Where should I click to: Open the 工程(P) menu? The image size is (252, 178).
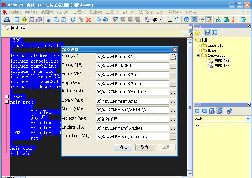point(79,12)
